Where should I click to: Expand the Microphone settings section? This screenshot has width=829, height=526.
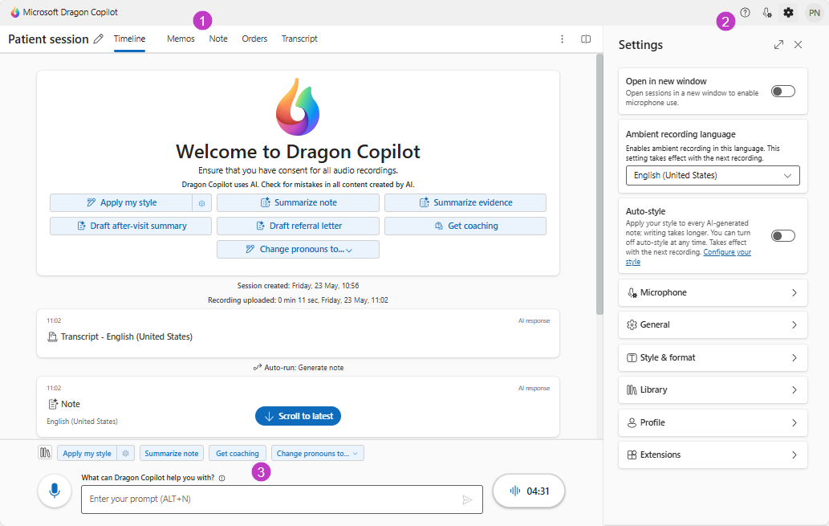712,292
